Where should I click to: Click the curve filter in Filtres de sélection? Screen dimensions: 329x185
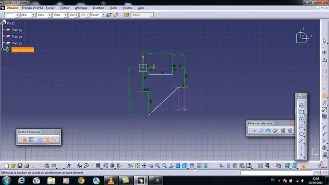pyautogui.click(x=261, y=131)
